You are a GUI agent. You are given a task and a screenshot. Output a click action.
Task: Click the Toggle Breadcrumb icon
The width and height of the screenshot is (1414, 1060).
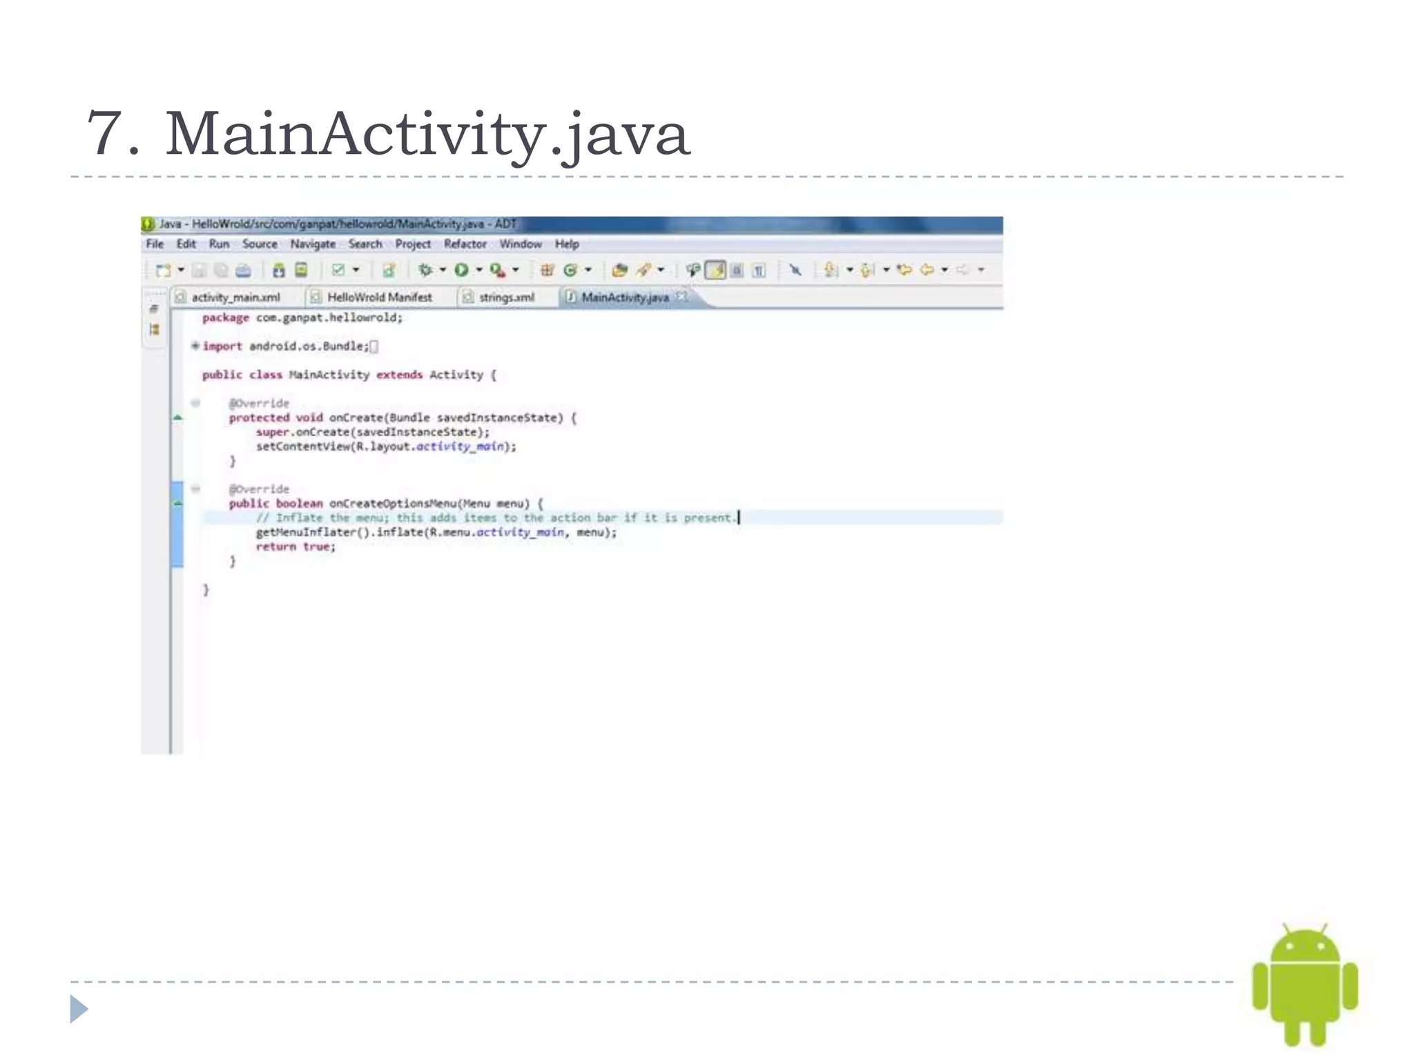pyautogui.click(x=693, y=270)
